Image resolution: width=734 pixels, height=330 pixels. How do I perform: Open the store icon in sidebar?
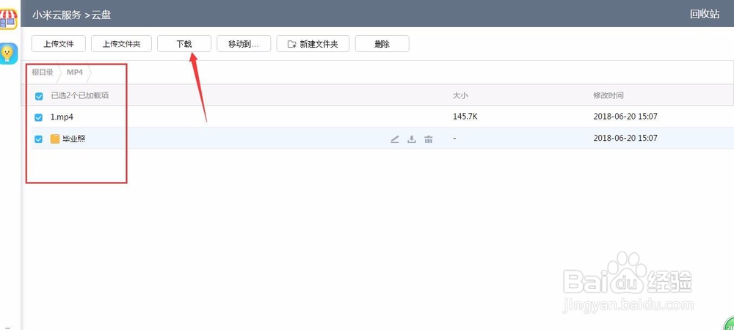[8, 18]
